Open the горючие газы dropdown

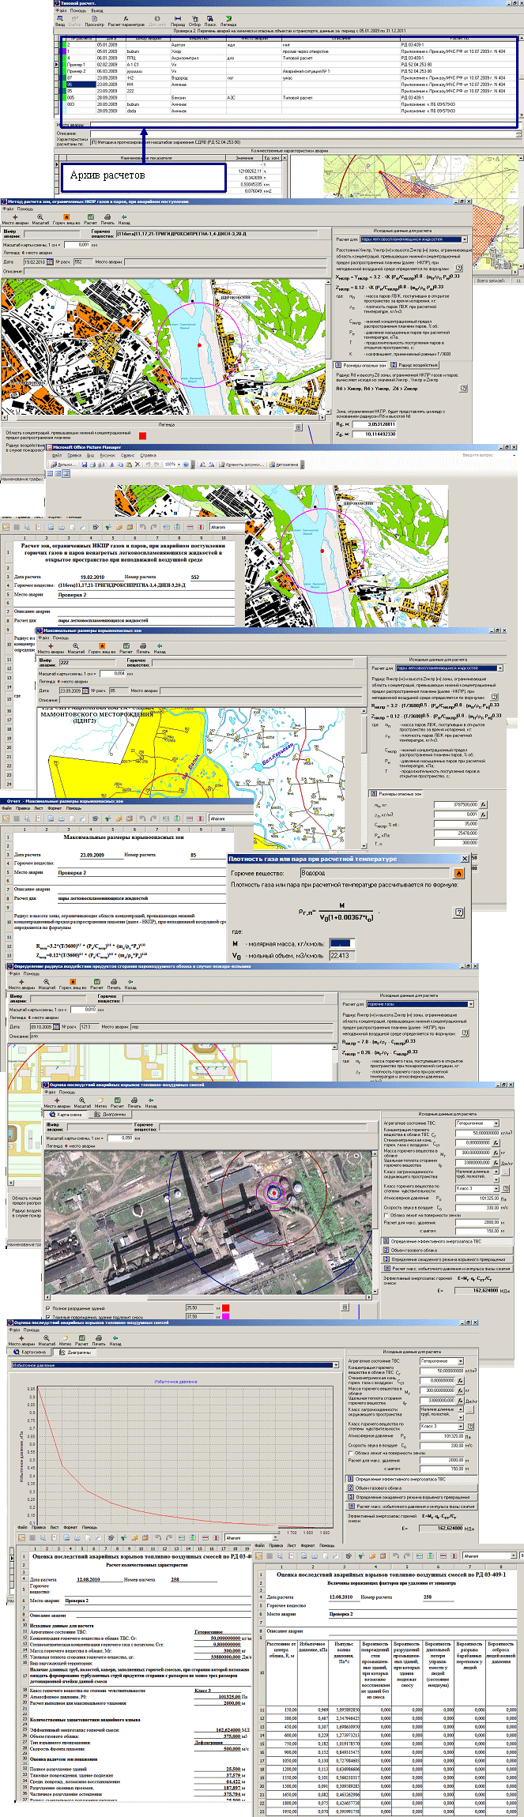click(472, 1004)
